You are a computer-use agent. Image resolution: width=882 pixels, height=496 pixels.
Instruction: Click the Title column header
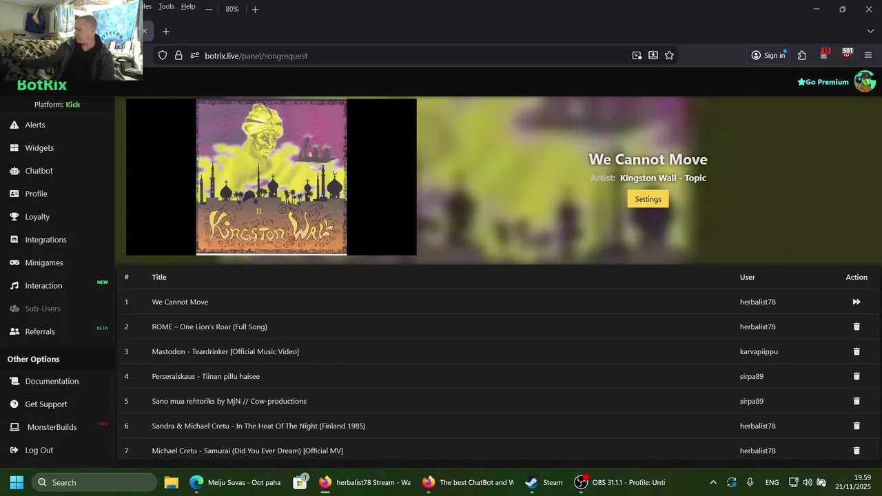click(159, 277)
